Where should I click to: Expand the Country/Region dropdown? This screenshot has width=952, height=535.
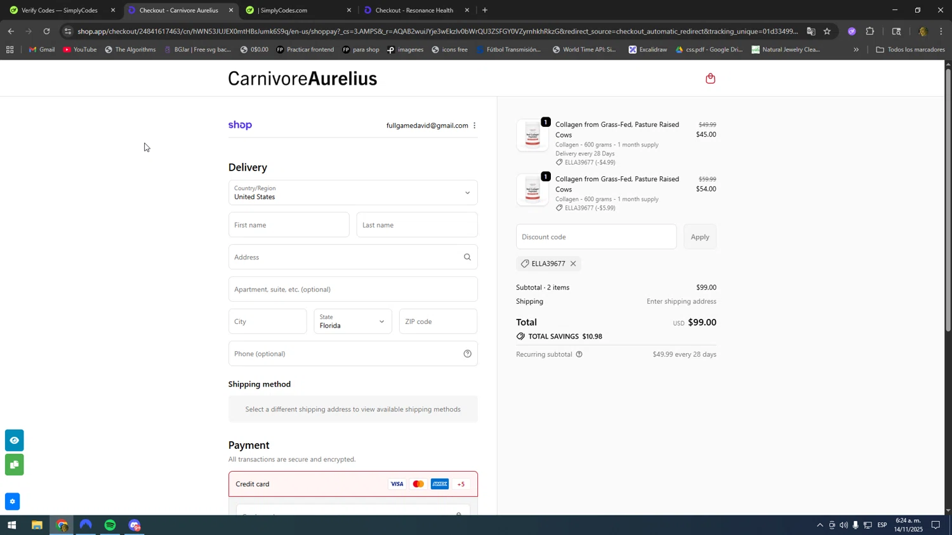[x=353, y=193]
